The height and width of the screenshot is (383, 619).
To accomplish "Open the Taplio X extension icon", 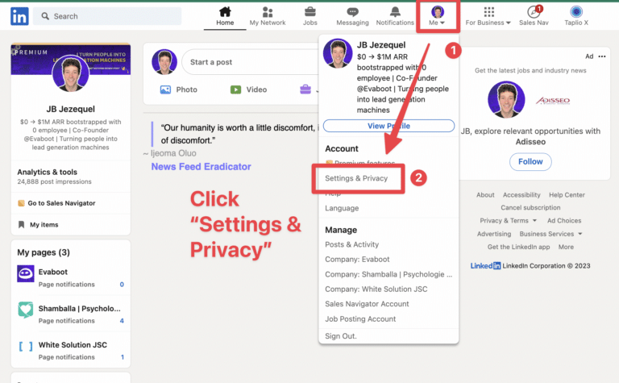I will [x=576, y=11].
